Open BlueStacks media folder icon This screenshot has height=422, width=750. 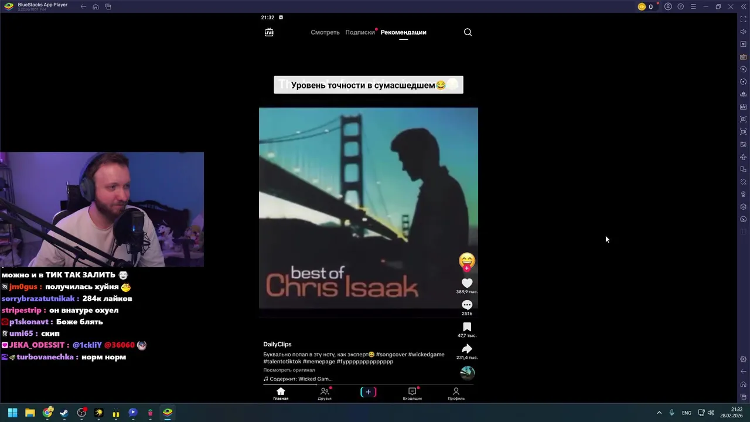coord(744,144)
